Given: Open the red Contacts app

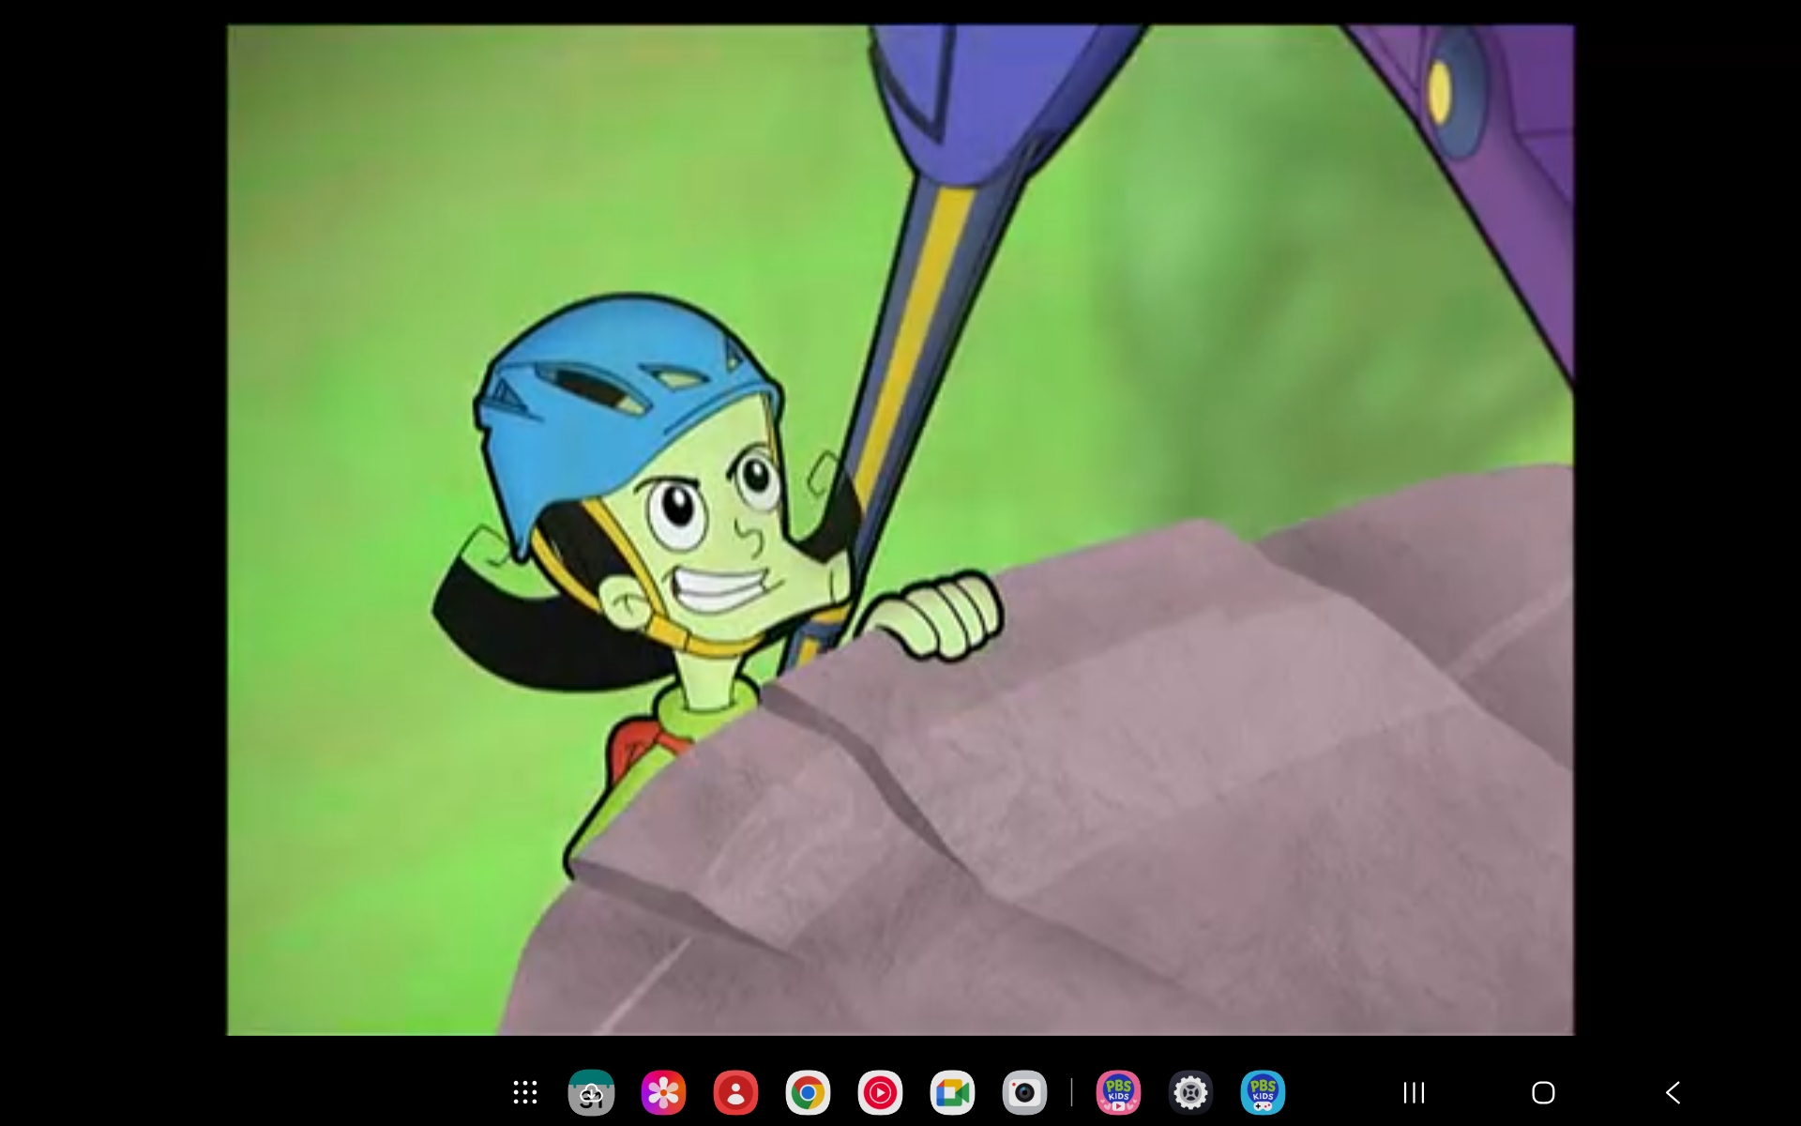Looking at the screenshot, I should (735, 1092).
